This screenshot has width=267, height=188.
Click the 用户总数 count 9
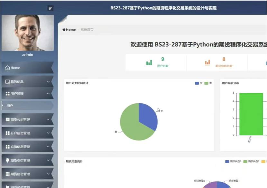163,59
